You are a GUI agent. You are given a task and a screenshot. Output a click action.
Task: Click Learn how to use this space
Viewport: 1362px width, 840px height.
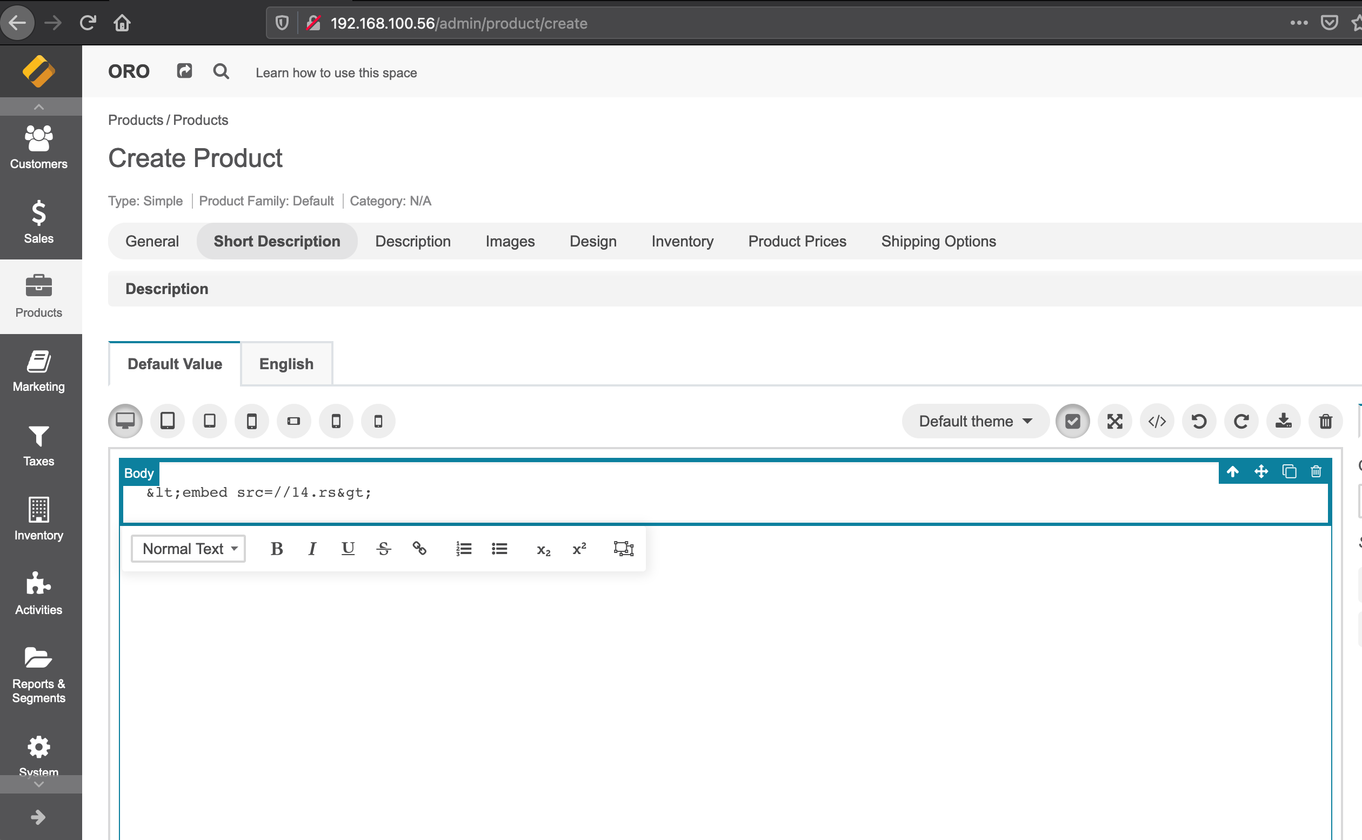[x=336, y=73]
